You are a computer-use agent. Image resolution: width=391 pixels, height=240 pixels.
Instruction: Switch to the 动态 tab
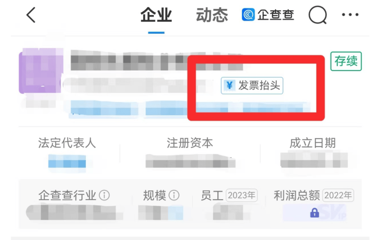212,15
